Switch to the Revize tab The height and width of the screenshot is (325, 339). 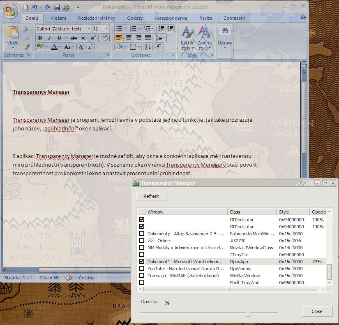206,18
